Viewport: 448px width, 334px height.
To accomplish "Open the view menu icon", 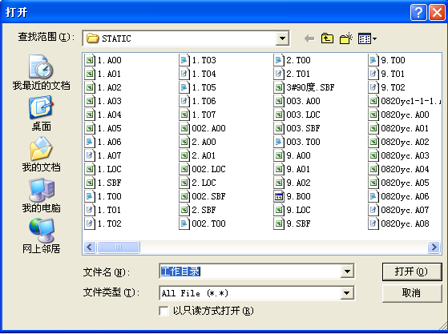I will pos(367,38).
